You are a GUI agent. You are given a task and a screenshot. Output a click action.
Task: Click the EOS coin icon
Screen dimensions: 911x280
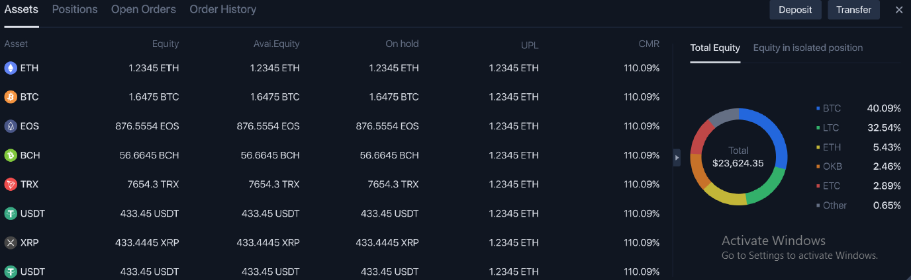(11, 126)
